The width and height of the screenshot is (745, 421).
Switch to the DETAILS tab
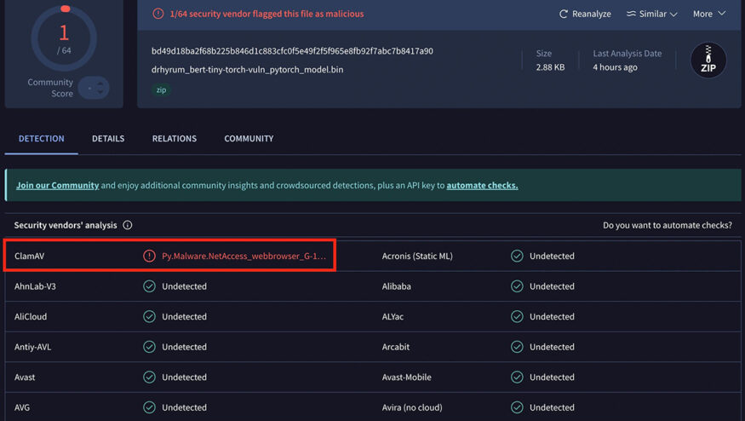click(x=108, y=139)
